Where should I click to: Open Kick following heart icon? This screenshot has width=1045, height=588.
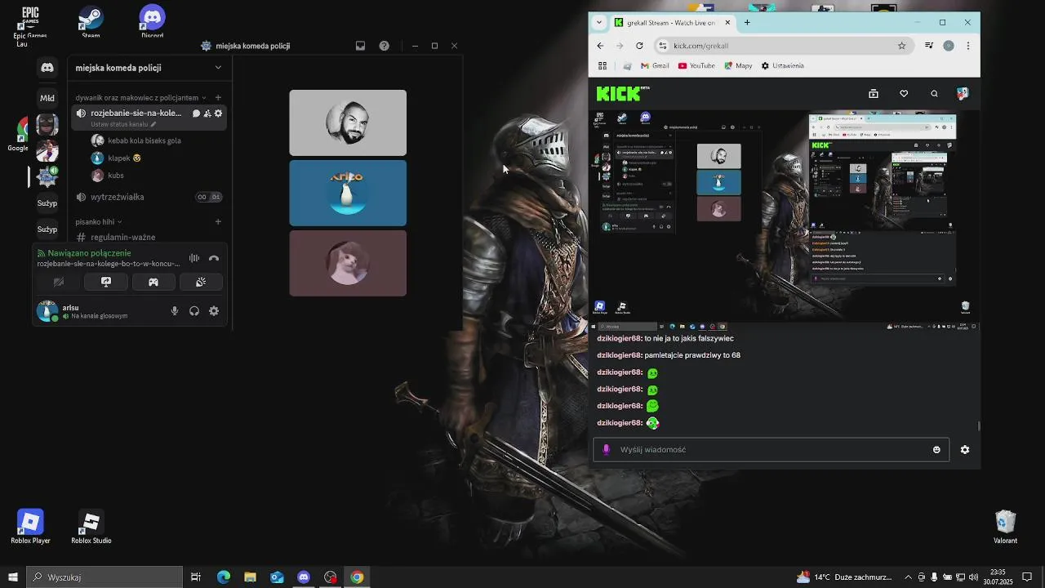tap(904, 94)
